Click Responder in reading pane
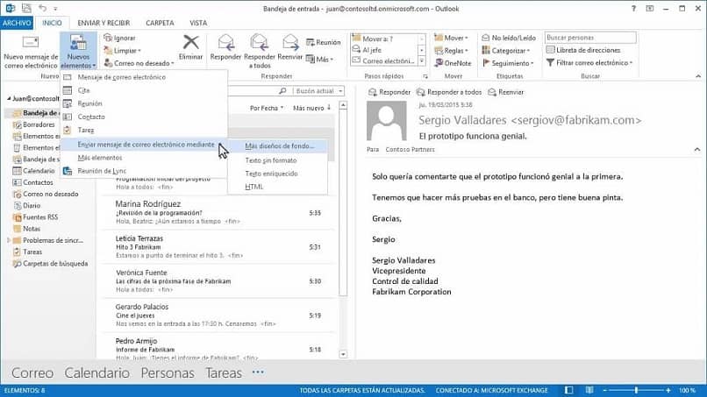The width and height of the screenshot is (707, 397). [x=389, y=92]
